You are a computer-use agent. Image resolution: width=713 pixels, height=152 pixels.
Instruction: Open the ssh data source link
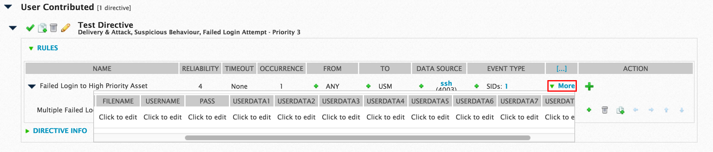pos(446,83)
